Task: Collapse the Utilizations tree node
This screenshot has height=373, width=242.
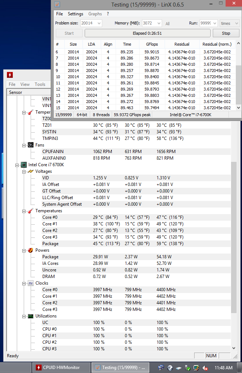Action: [24, 316]
